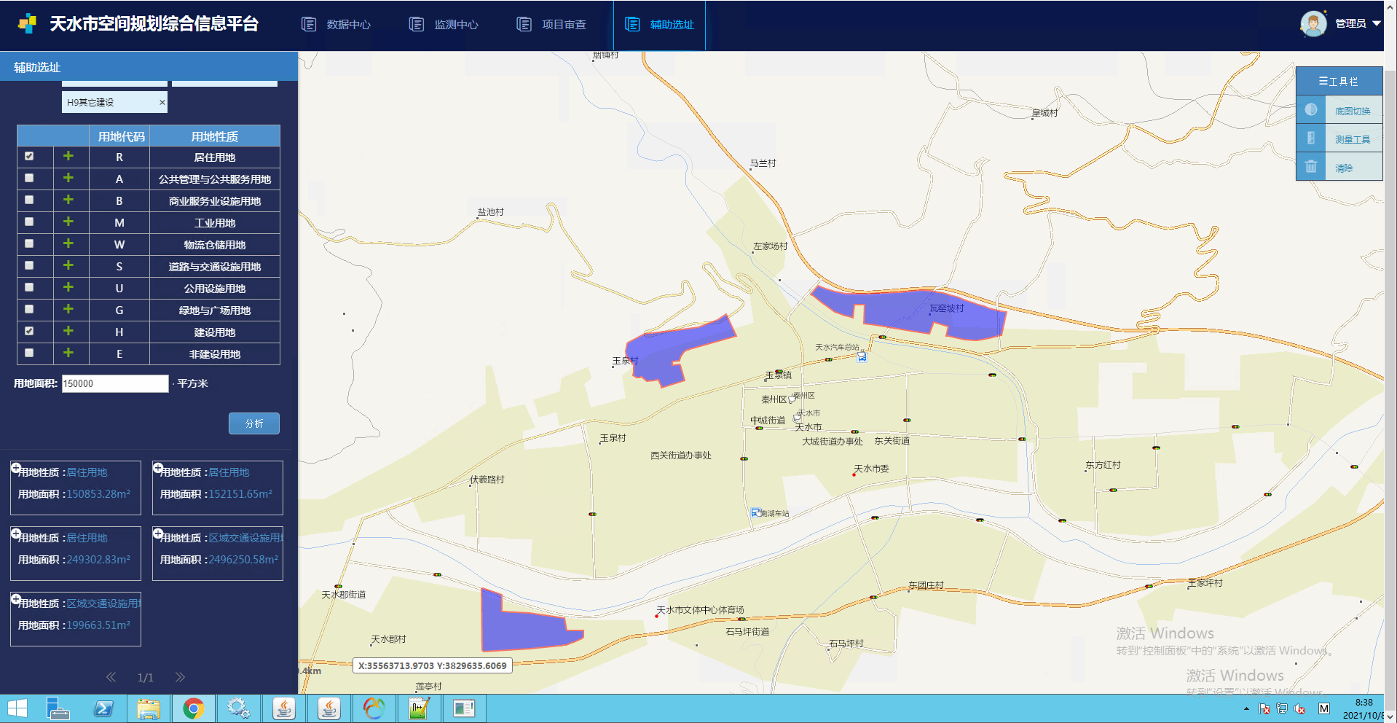Open the Windows Start button
The height and width of the screenshot is (723, 1397).
(x=17, y=708)
